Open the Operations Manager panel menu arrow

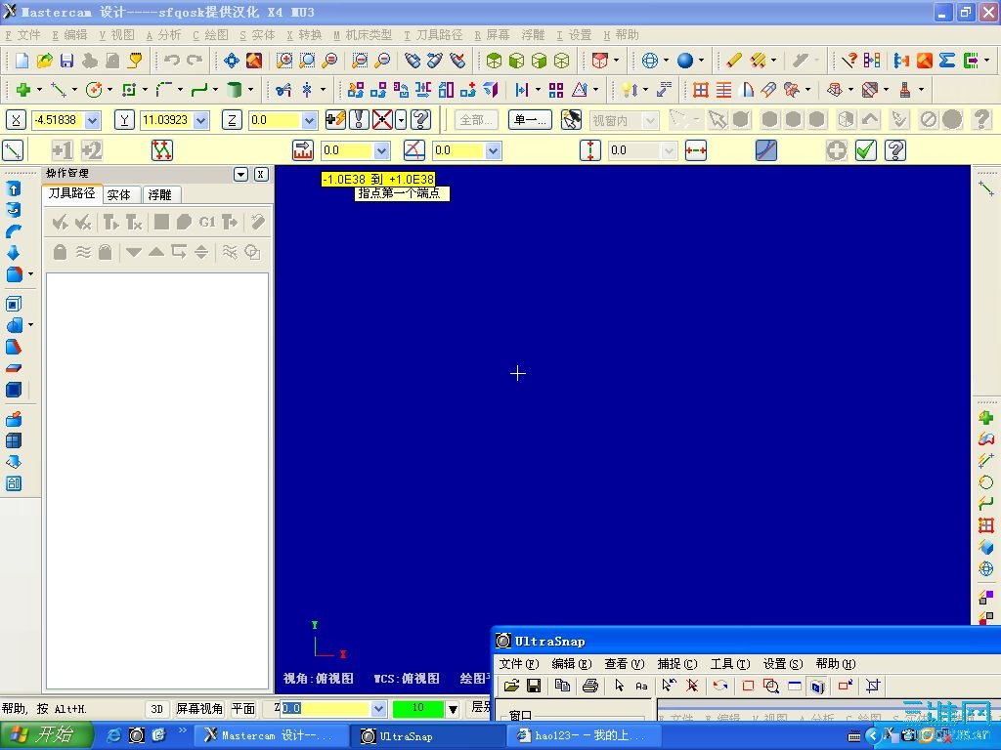tap(240, 174)
